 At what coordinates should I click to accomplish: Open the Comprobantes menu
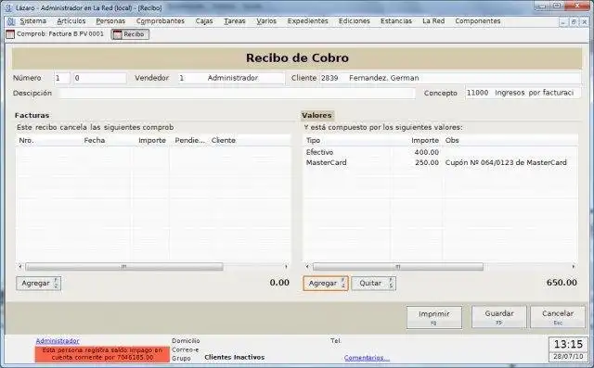click(x=161, y=21)
